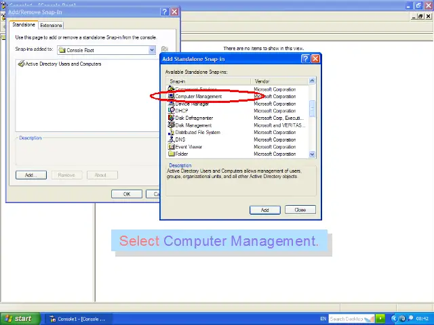
Task: Select the DNS snap-in icon
Action: pos(171,139)
